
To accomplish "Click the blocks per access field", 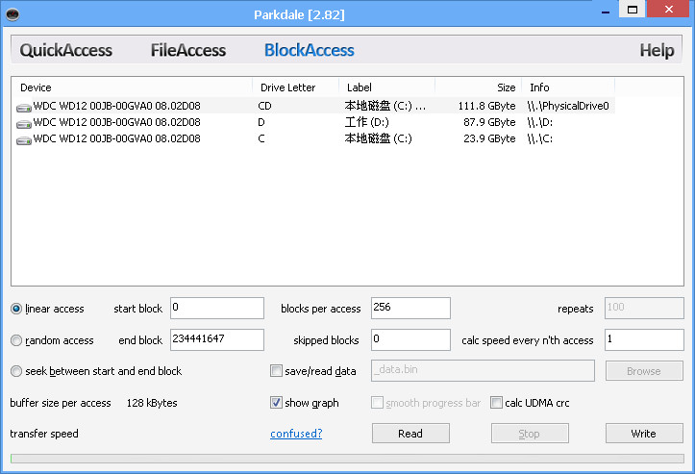I will click(410, 309).
